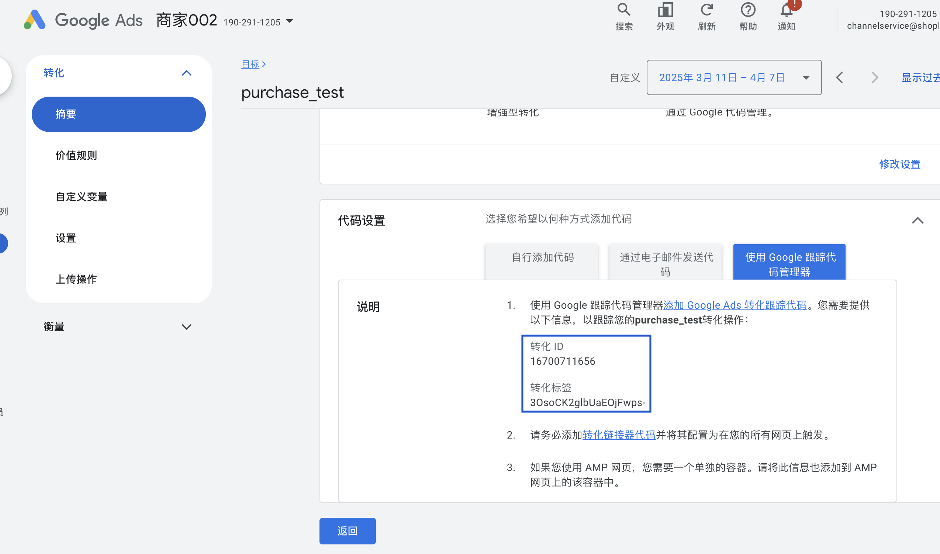The width and height of the screenshot is (940, 554).
Task: Open 价值规则 in the sidebar
Action: pos(76,156)
